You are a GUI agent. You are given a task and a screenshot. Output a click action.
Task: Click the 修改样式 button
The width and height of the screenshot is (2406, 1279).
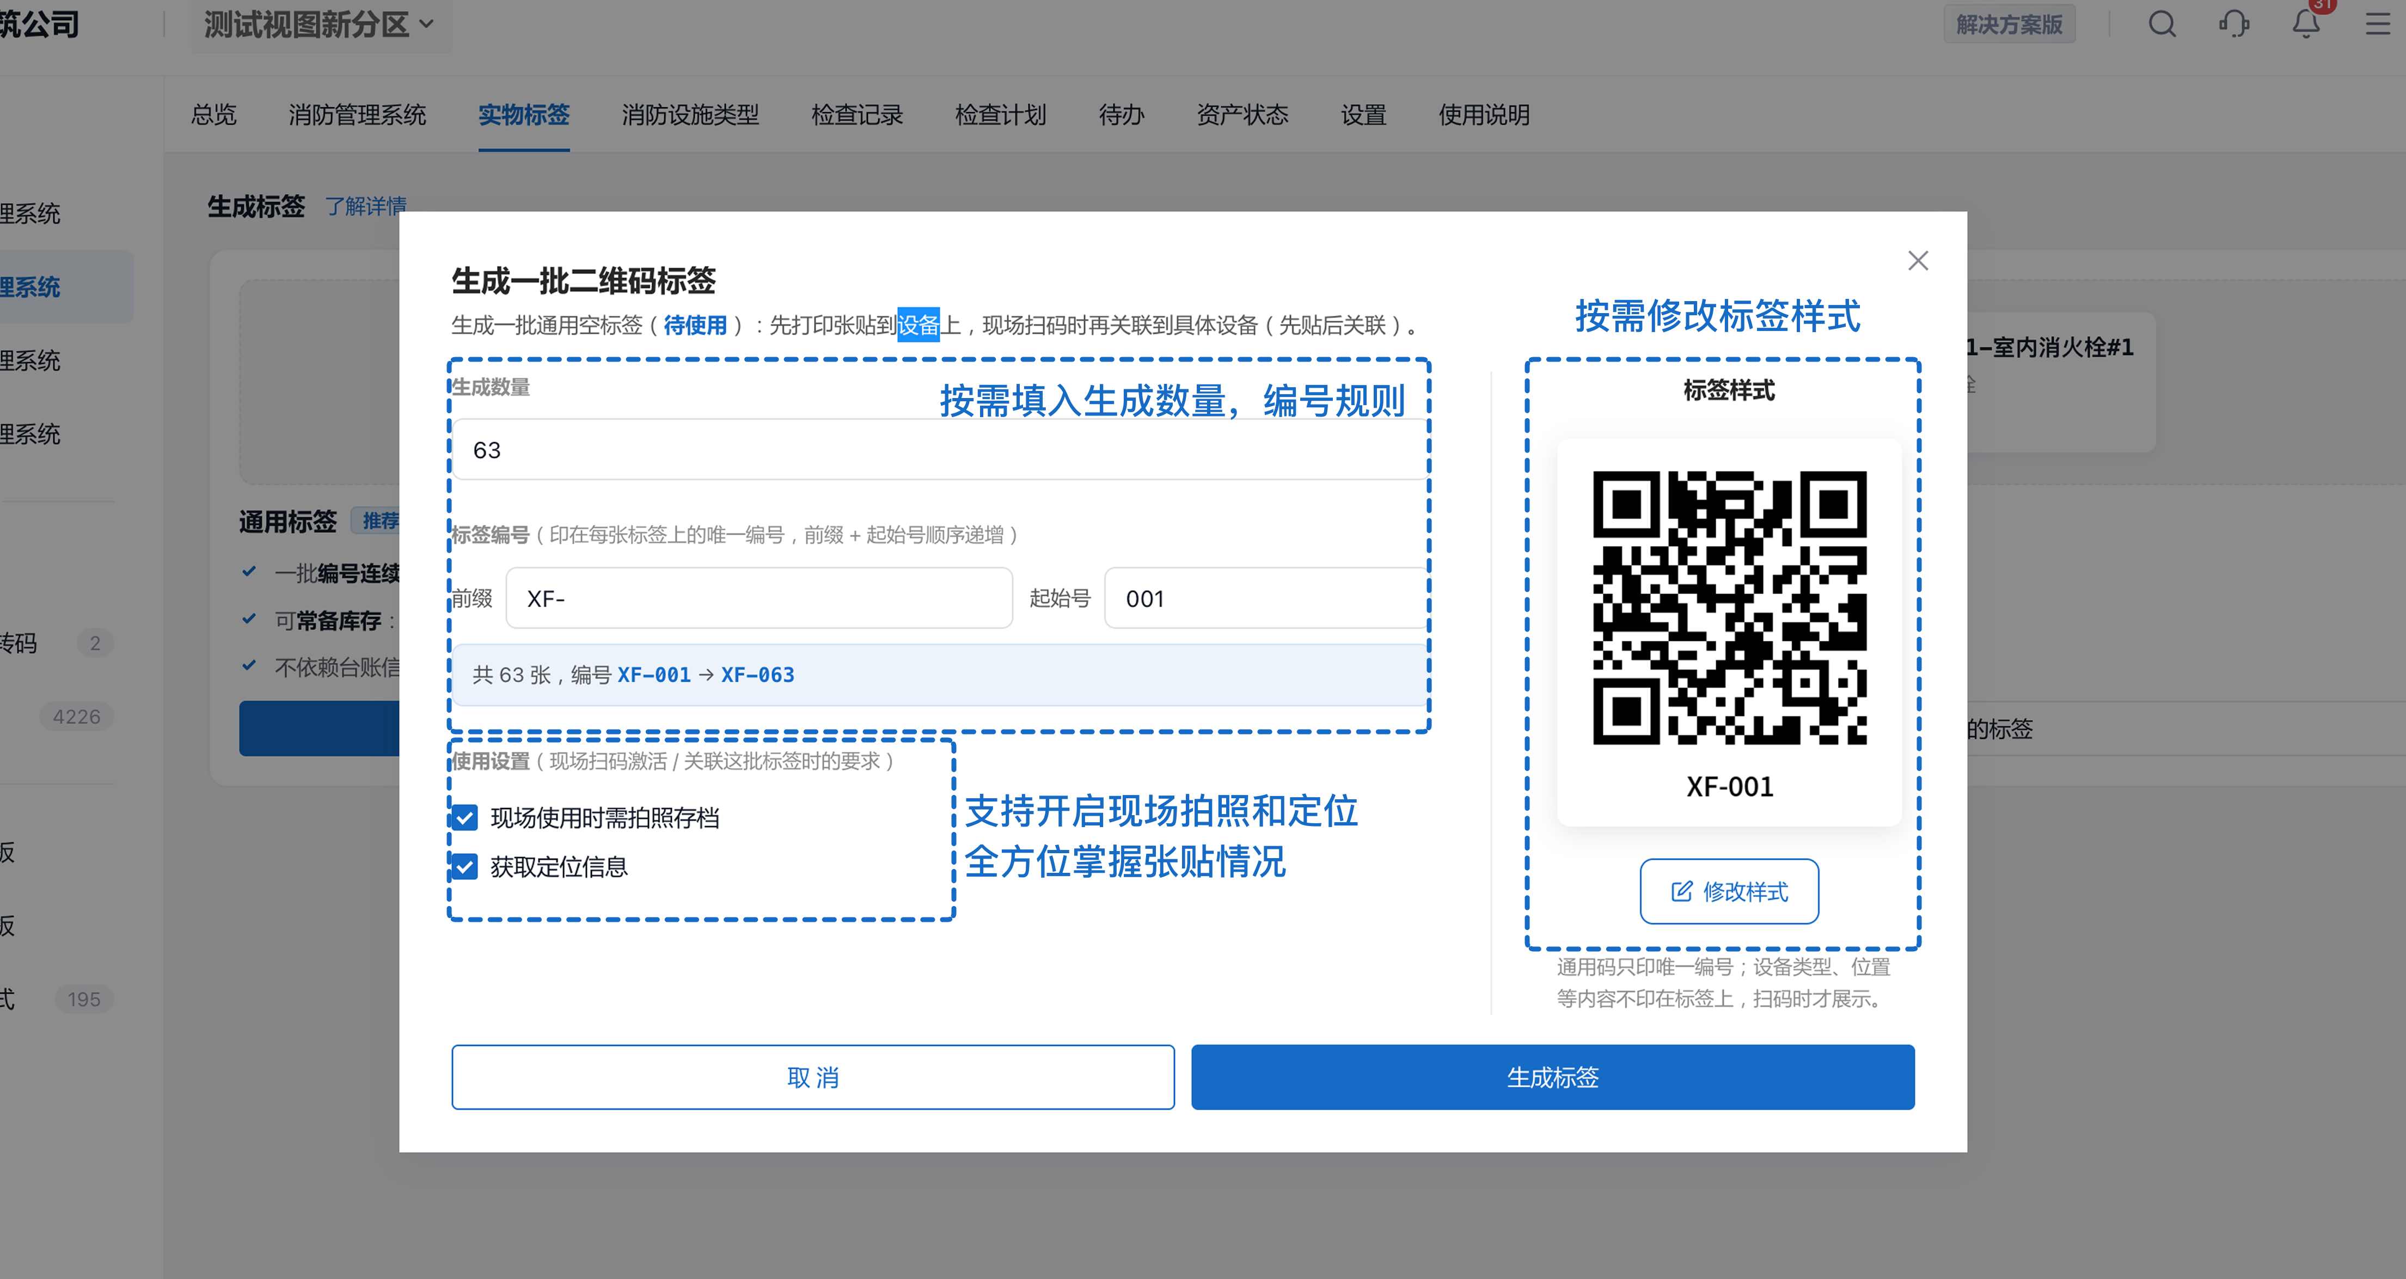(1729, 891)
